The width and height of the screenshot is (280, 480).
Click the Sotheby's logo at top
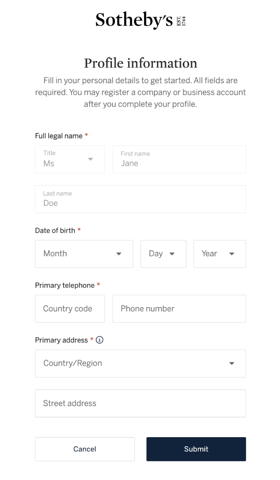[134, 20]
